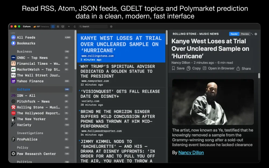Open the Pitchfork – News feed
This screenshot has height=168, width=269.
click(x=41, y=101)
